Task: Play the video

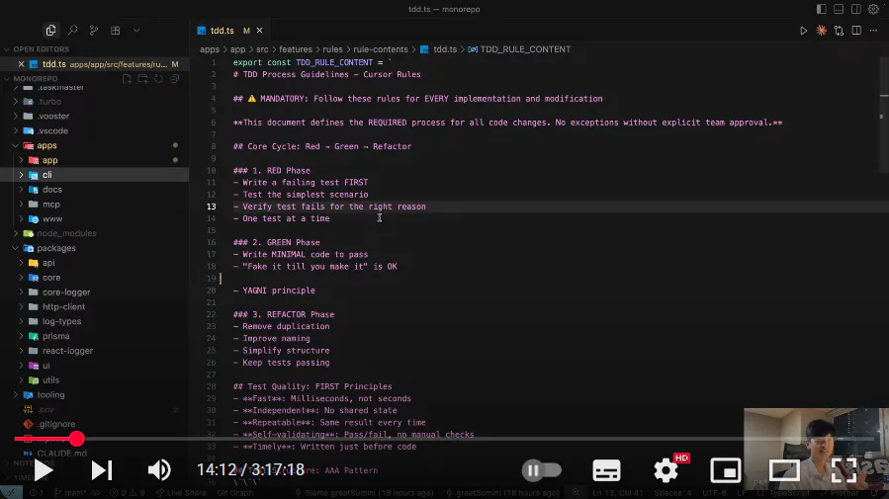Action: pos(43,470)
